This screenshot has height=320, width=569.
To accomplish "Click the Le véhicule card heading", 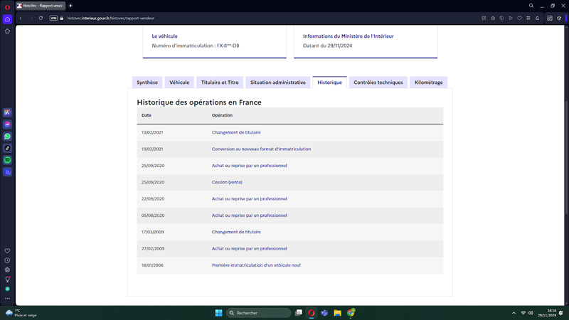I will coord(165,36).
